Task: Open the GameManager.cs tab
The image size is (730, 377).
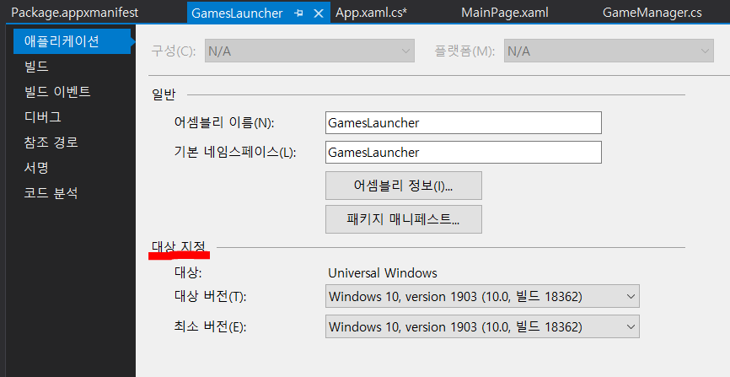Action: click(x=652, y=13)
